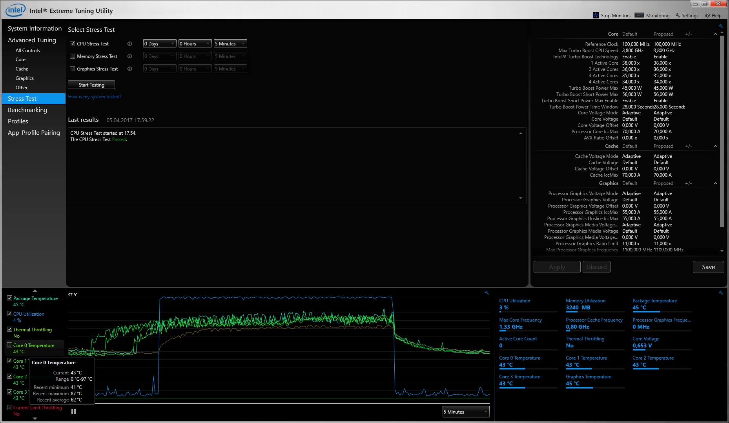Click results log scroll-up arrow
729x423 pixels.
(x=521, y=133)
